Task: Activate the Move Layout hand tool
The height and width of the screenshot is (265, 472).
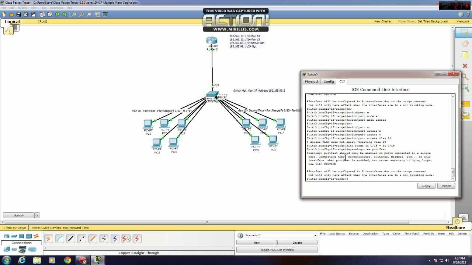Action: 465,44
